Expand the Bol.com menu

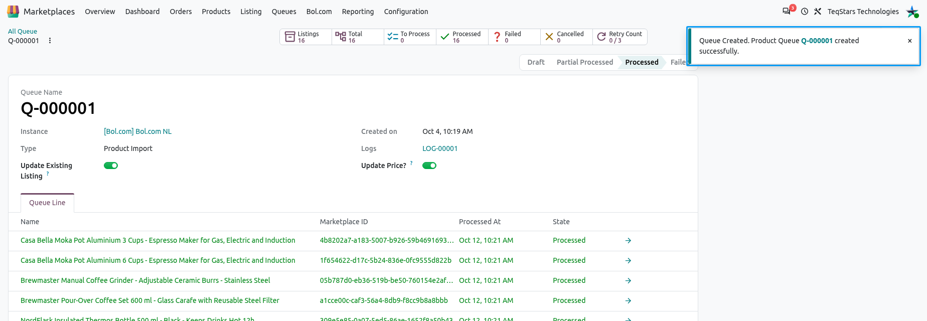[319, 12]
